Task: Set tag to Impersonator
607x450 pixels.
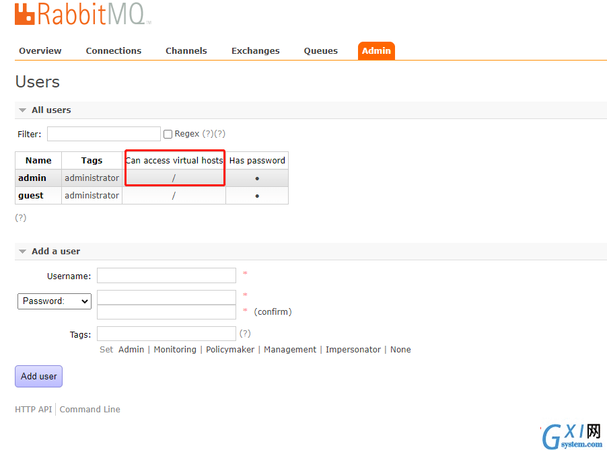Action: tap(353, 350)
